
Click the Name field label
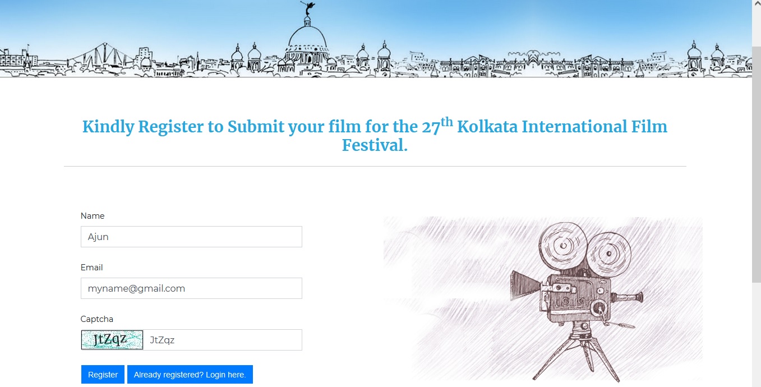(93, 216)
